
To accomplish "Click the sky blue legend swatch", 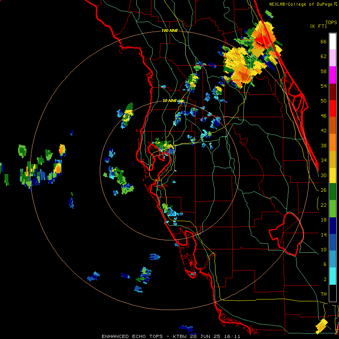I will click(x=333, y=259).
